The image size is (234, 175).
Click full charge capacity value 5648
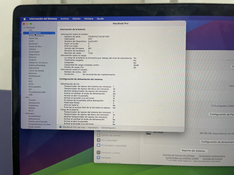pyautogui.click(x=136, y=65)
